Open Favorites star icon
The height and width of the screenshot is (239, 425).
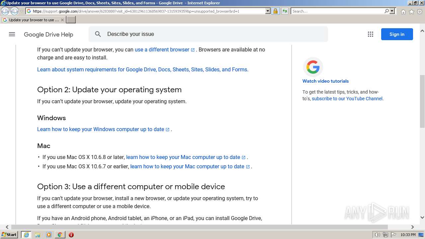[411, 12]
